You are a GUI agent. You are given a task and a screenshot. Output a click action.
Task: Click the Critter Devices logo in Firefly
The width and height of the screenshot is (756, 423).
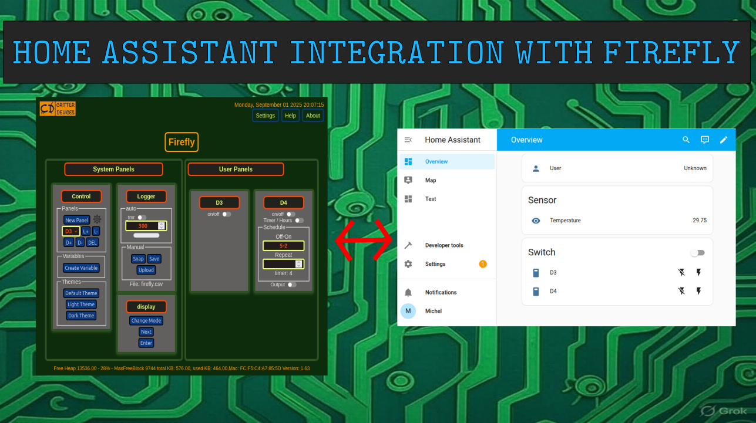pos(58,109)
